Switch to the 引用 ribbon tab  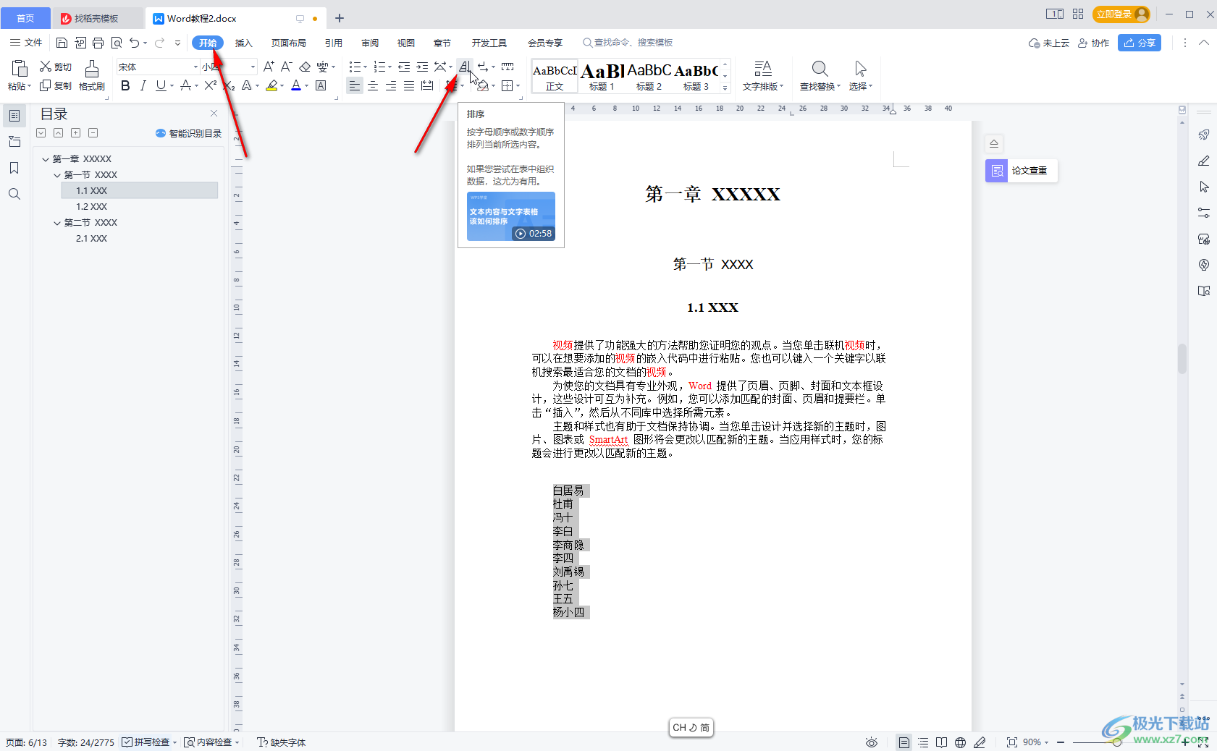tap(333, 43)
